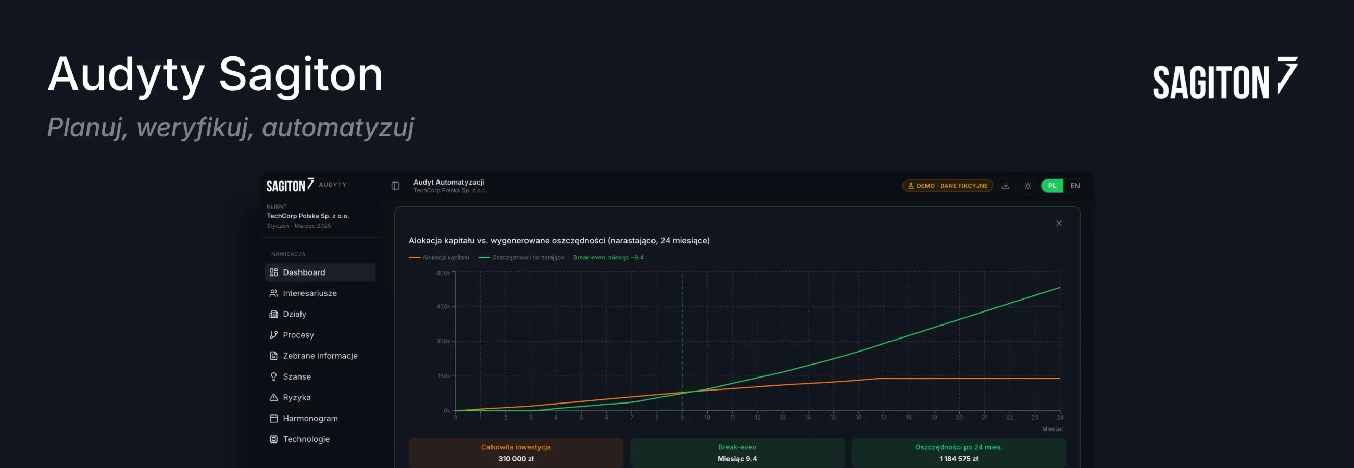Collapse the sidebar with the panel icon
Screen dimensions: 1354x468
coord(395,186)
